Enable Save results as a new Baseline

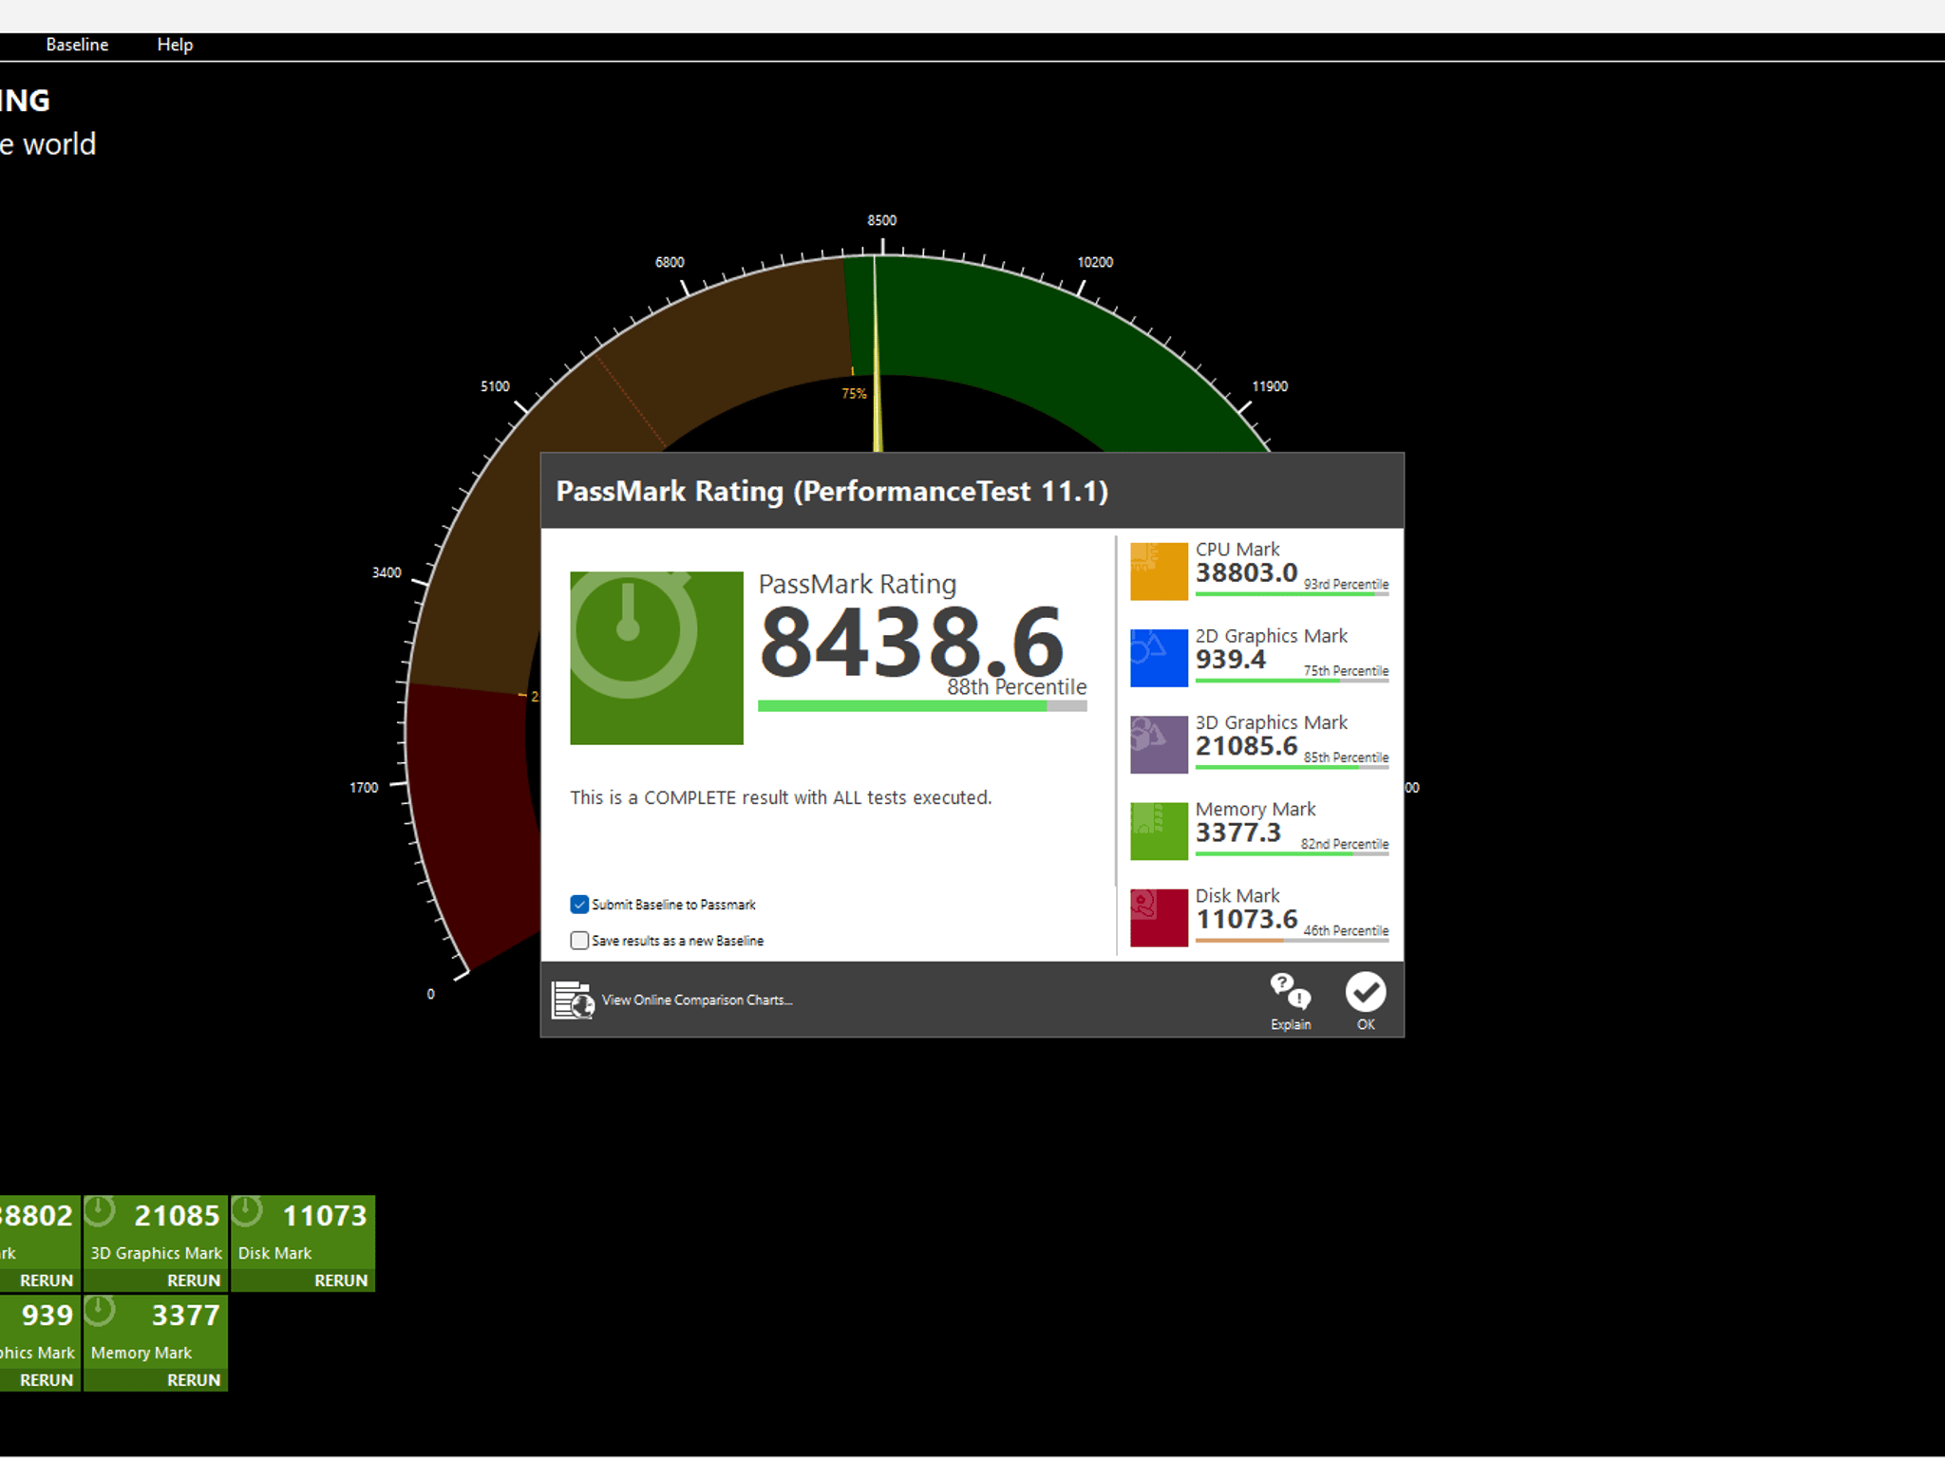point(579,941)
